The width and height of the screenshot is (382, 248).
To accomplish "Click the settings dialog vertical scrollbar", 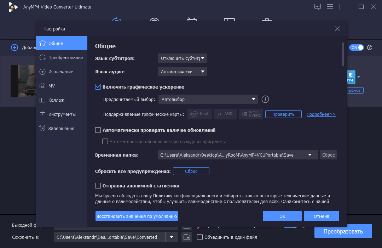I will point(343,54).
